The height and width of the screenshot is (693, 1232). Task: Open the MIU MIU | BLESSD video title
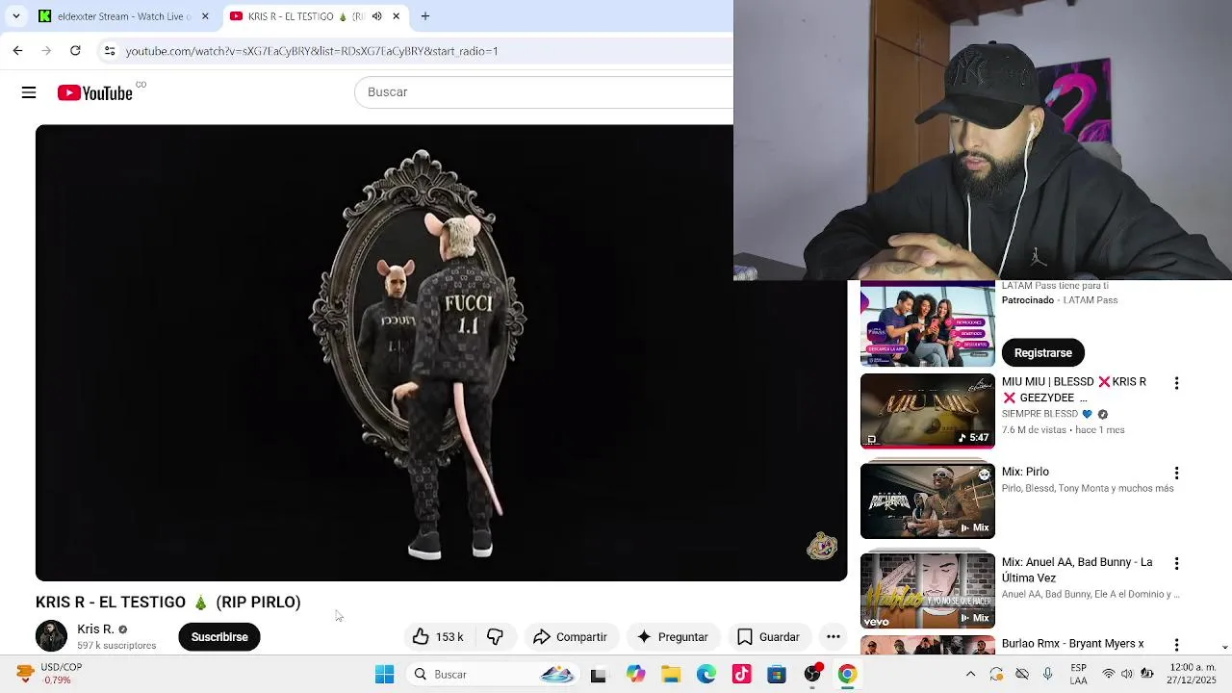(x=1074, y=389)
